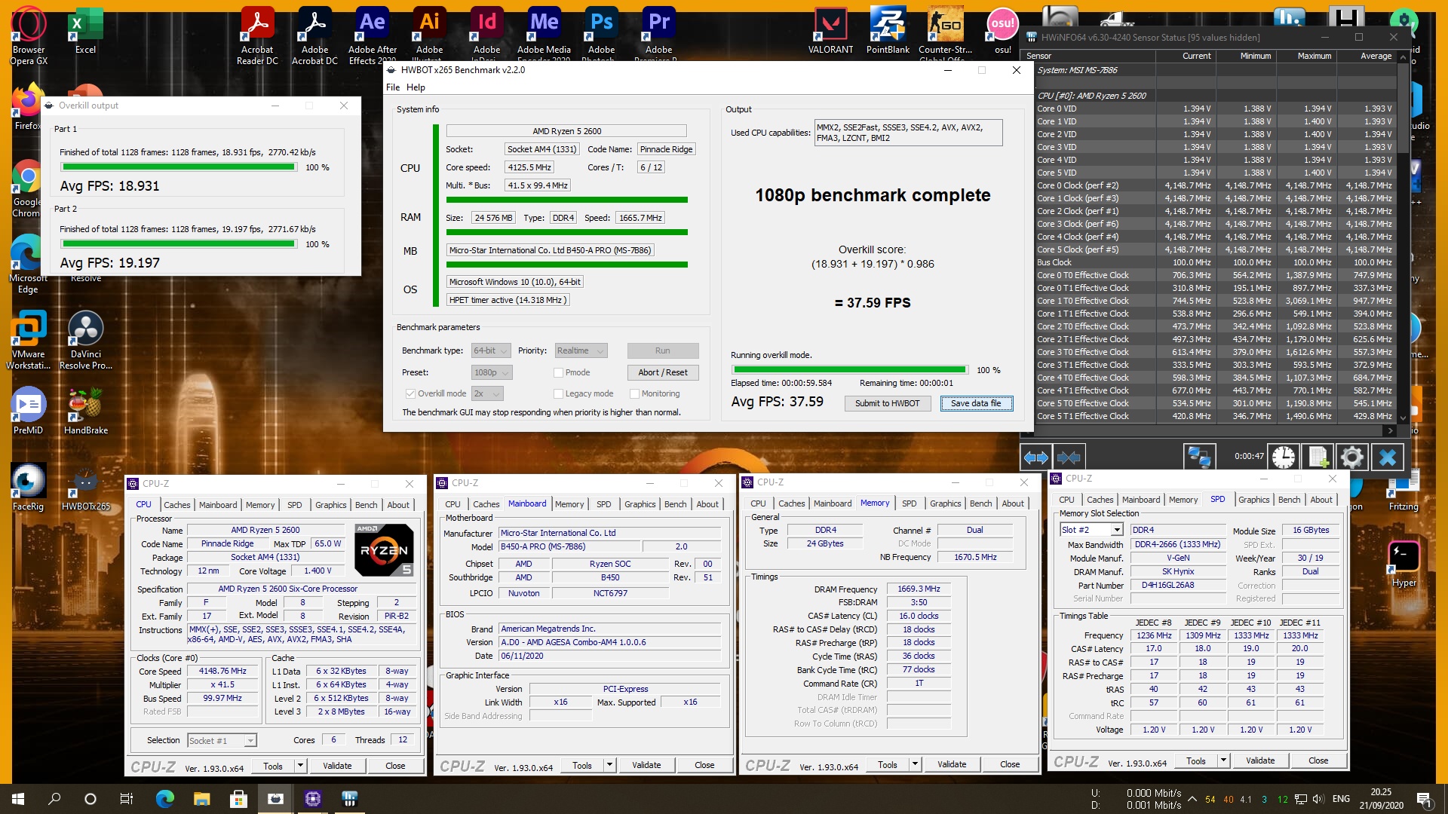Switch to About tab in CPU-Z SPD window
The width and height of the screenshot is (1448, 814).
click(x=1321, y=500)
